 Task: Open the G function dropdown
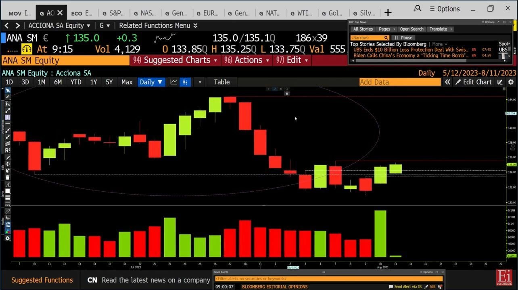pos(104,25)
